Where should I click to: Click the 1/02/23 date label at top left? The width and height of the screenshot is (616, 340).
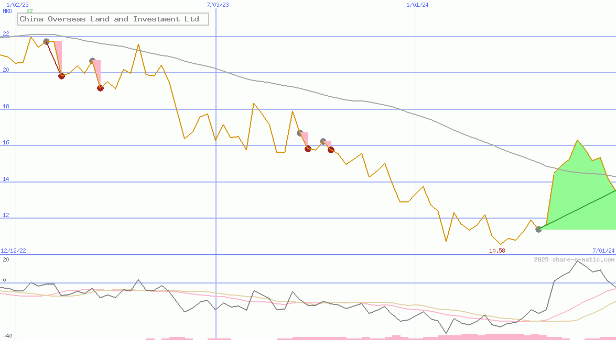point(17,5)
